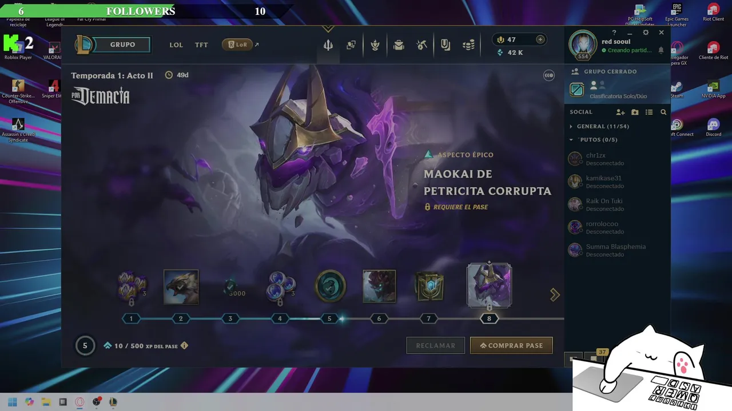This screenshot has height=411, width=732.
Task: Click the Discord desktop icon
Action: coord(713,127)
